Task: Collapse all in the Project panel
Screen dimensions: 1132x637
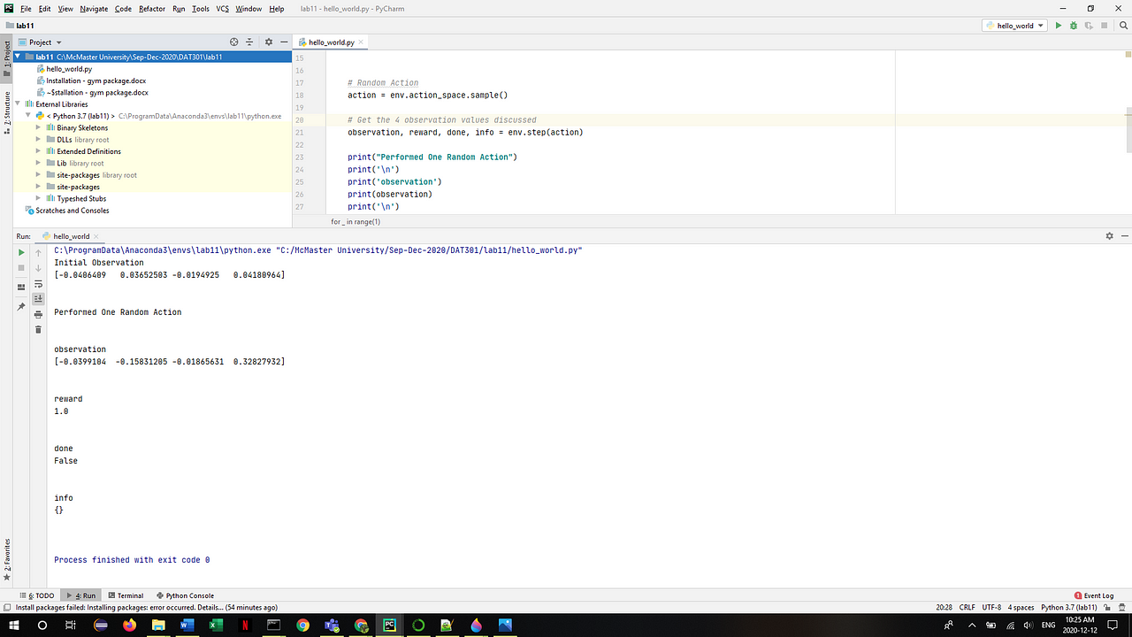Action: (249, 42)
